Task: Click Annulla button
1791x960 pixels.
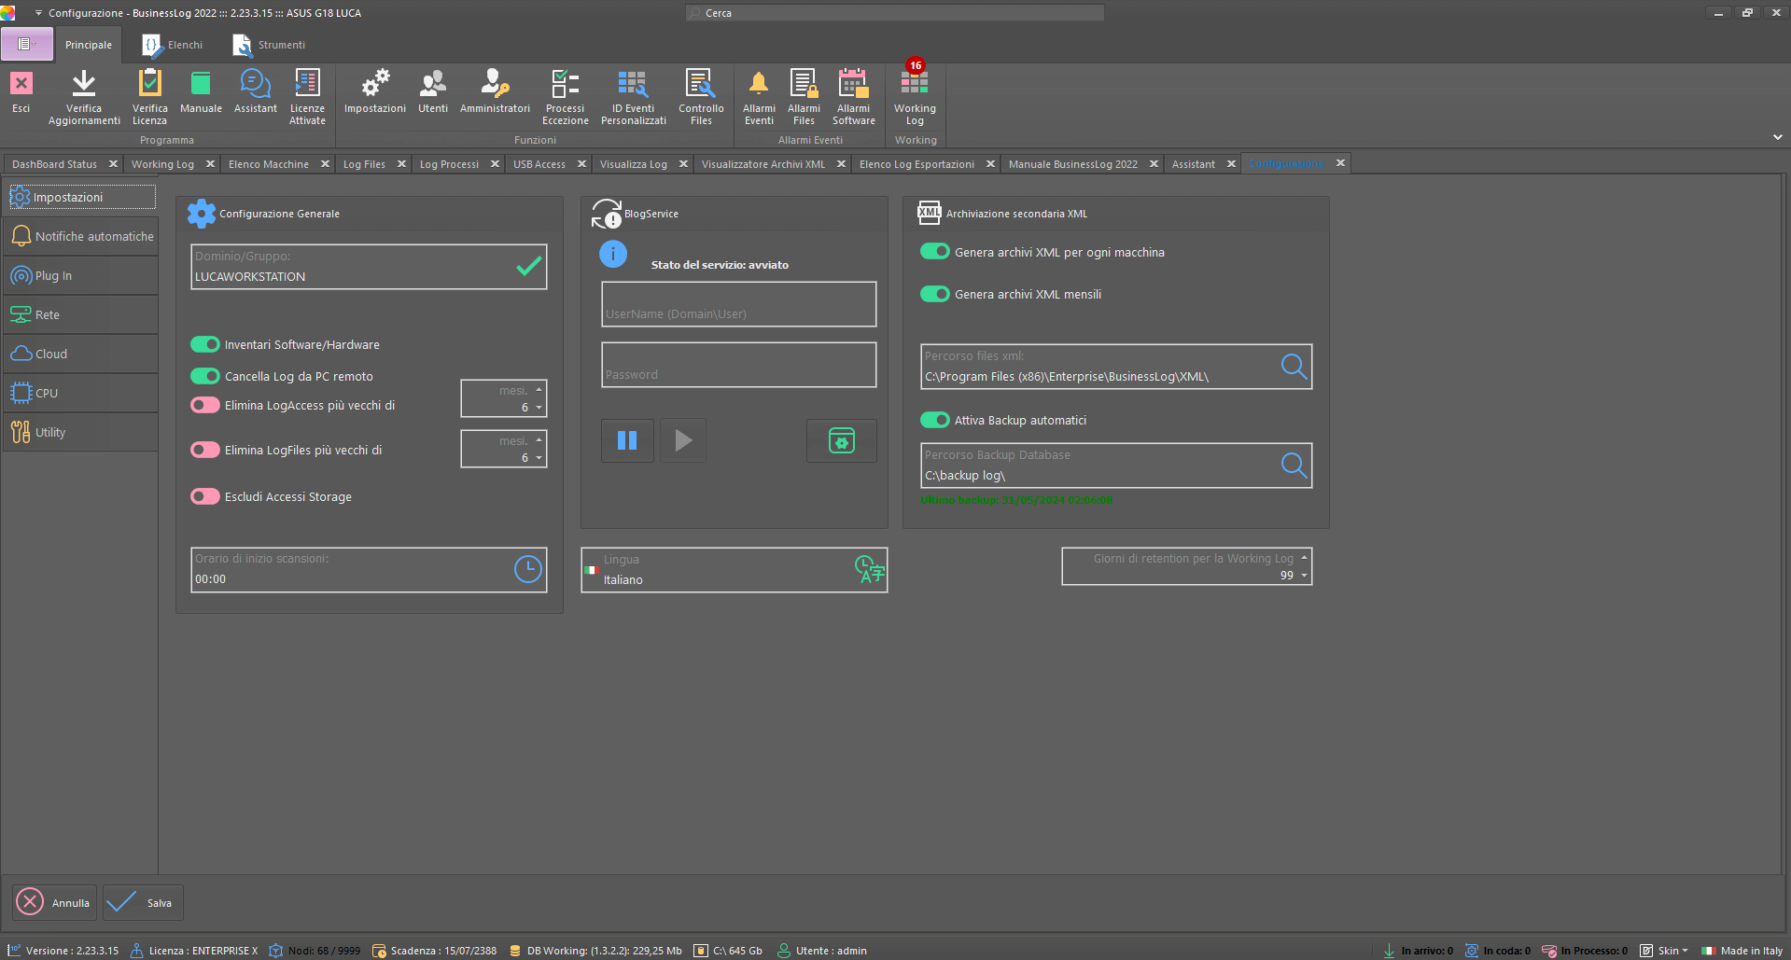Action: tap(55, 902)
